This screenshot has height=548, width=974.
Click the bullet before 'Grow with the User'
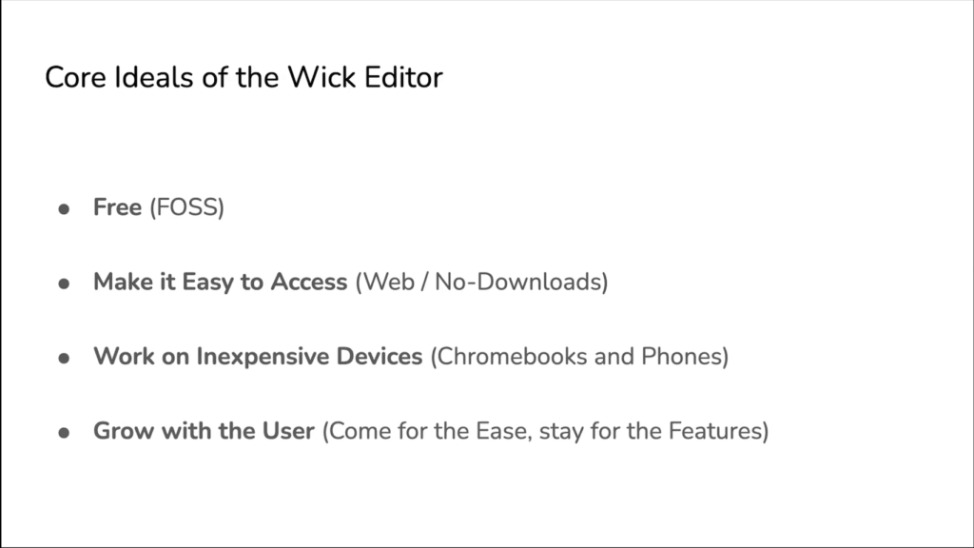coord(64,433)
